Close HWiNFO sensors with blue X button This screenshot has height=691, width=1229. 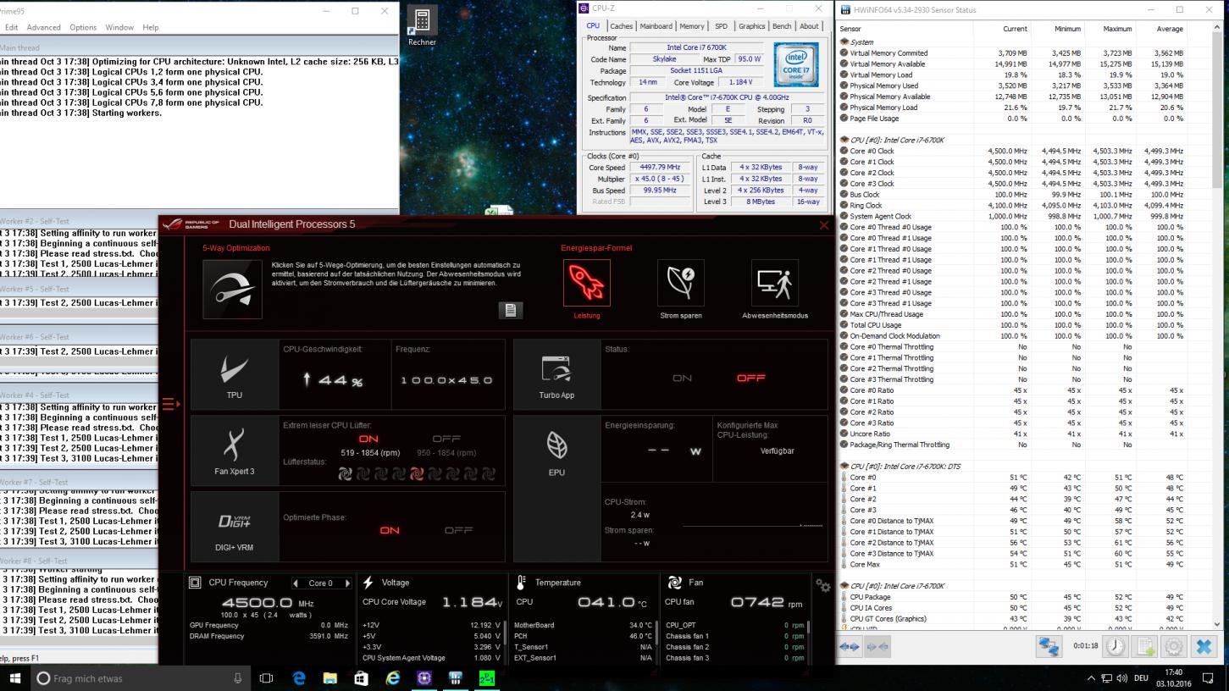point(1204,646)
